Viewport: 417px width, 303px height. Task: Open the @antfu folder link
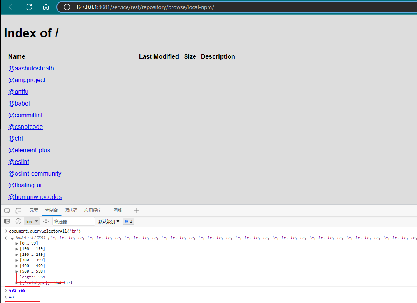(18, 92)
